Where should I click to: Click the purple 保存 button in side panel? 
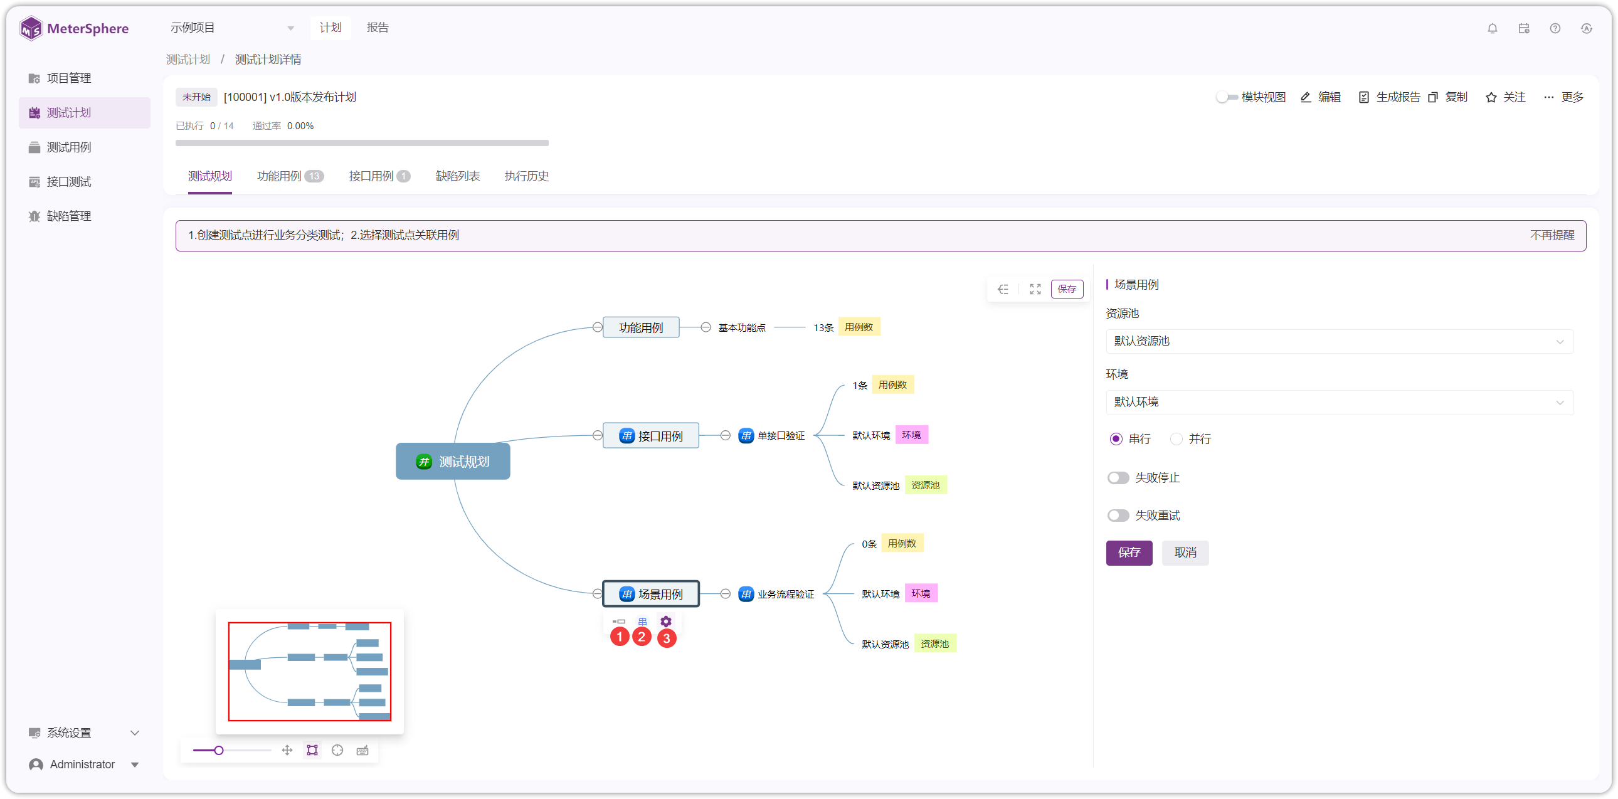(1129, 553)
